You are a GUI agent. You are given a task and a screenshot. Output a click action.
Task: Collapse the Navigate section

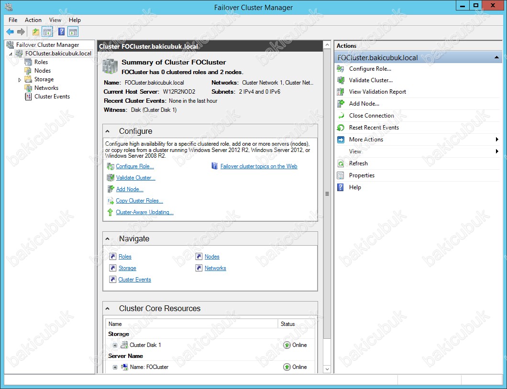108,239
